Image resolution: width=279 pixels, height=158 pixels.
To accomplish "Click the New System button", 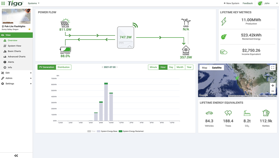I will (x=232, y=3).
